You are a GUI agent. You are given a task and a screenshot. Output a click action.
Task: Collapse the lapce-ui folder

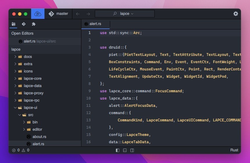(15, 108)
